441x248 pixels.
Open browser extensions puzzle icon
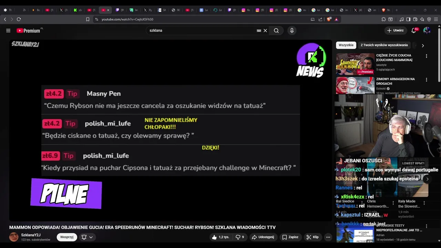pos(383,19)
